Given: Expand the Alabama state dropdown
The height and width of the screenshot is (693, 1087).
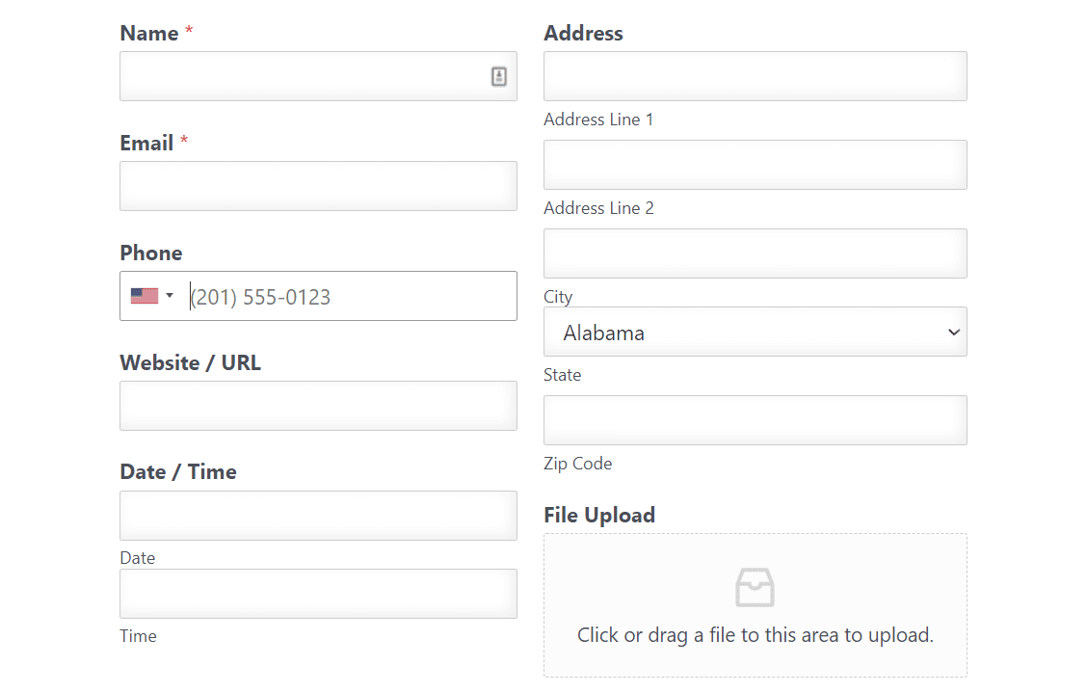Looking at the screenshot, I should 755,333.
